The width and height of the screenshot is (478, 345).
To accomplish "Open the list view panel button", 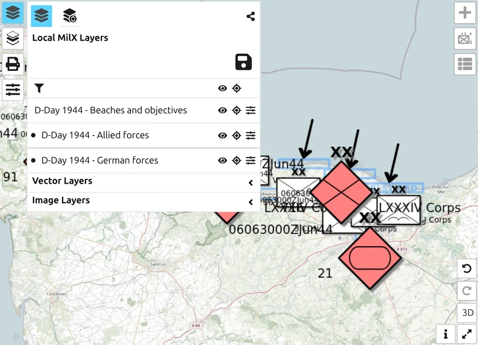I will (x=465, y=64).
